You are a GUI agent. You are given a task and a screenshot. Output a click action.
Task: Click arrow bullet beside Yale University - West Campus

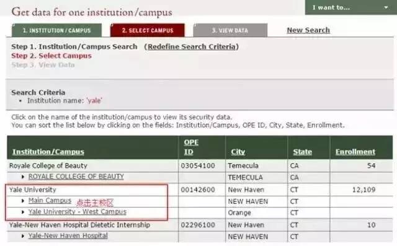click(23, 212)
